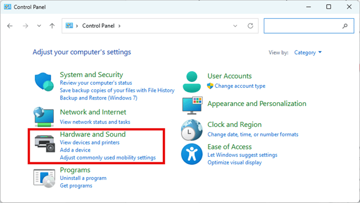Image resolution: width=360 pixels, height=203 pixels.
Task: Open the User Accounts person icon
Action: click(192, 82)
